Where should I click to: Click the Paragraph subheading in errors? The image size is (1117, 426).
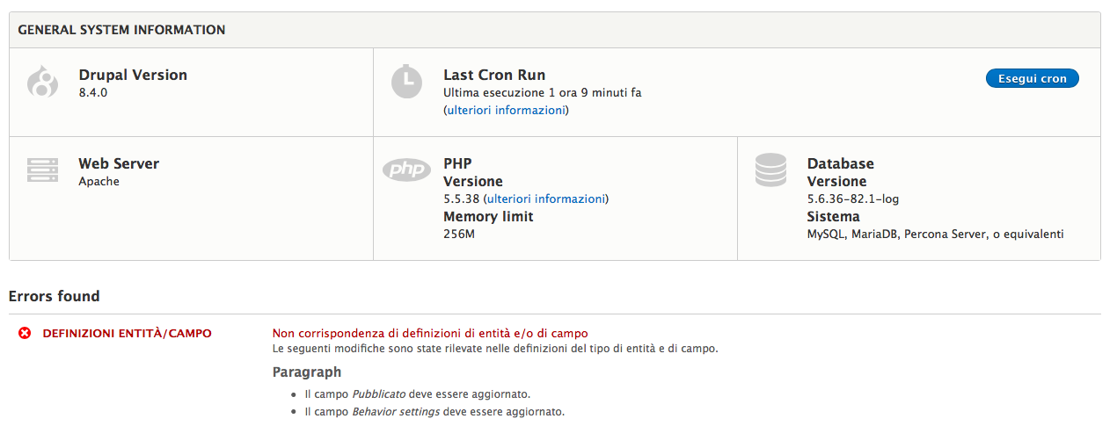(307, 372)
